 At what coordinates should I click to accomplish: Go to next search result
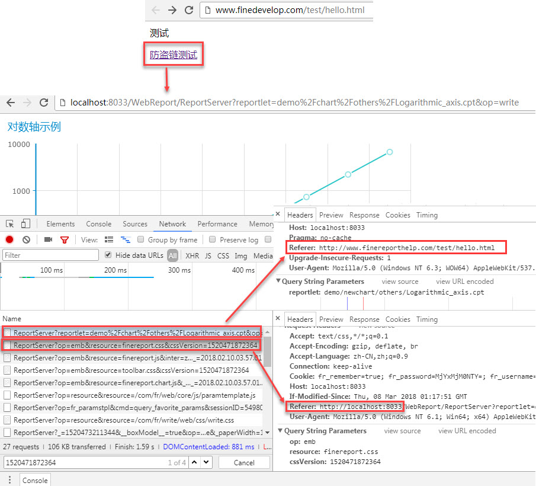206,462
